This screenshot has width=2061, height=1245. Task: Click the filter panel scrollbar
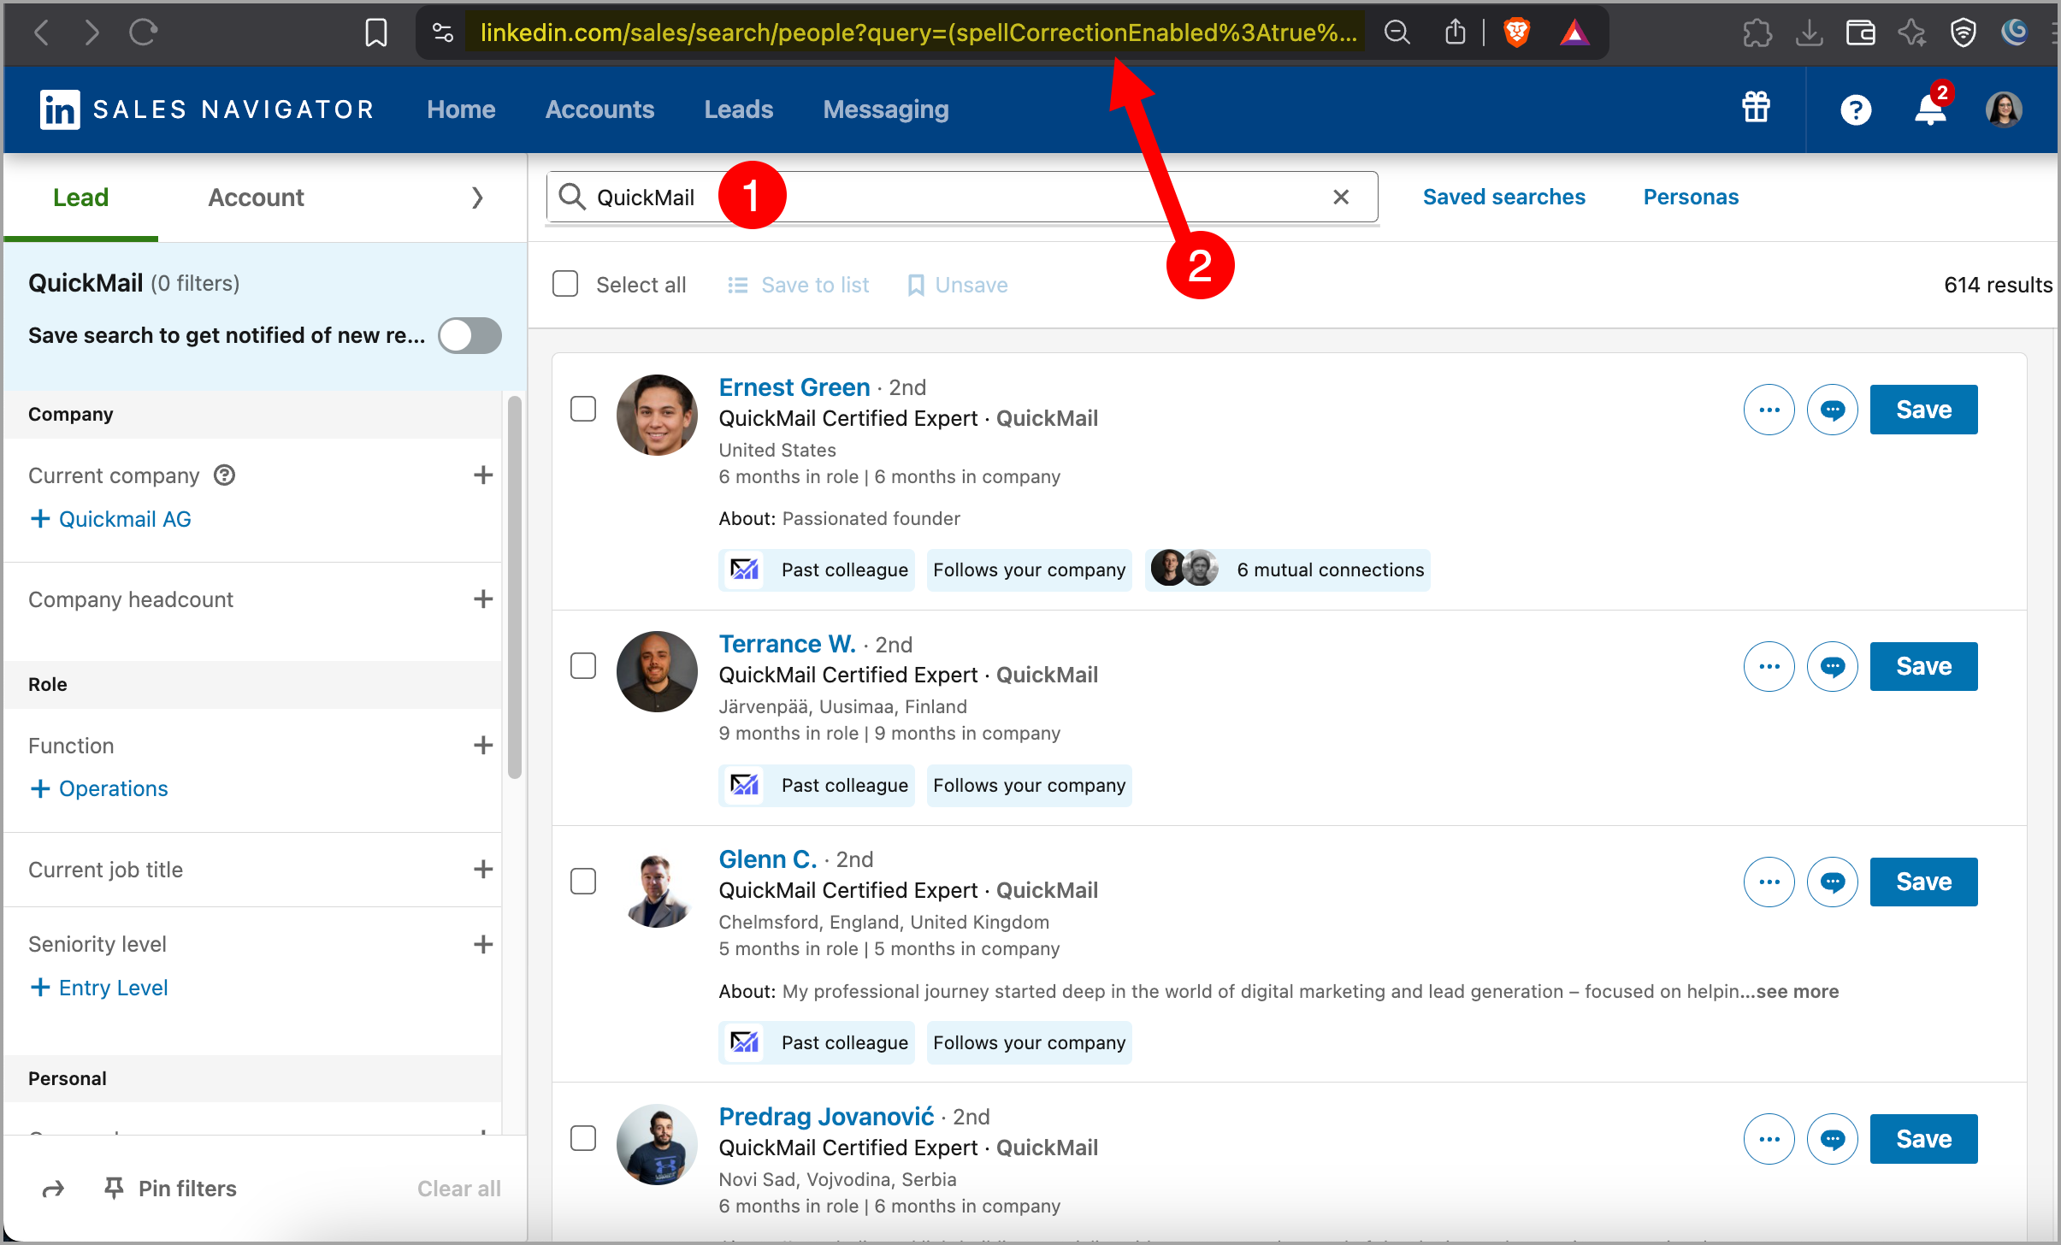[514, 587]
